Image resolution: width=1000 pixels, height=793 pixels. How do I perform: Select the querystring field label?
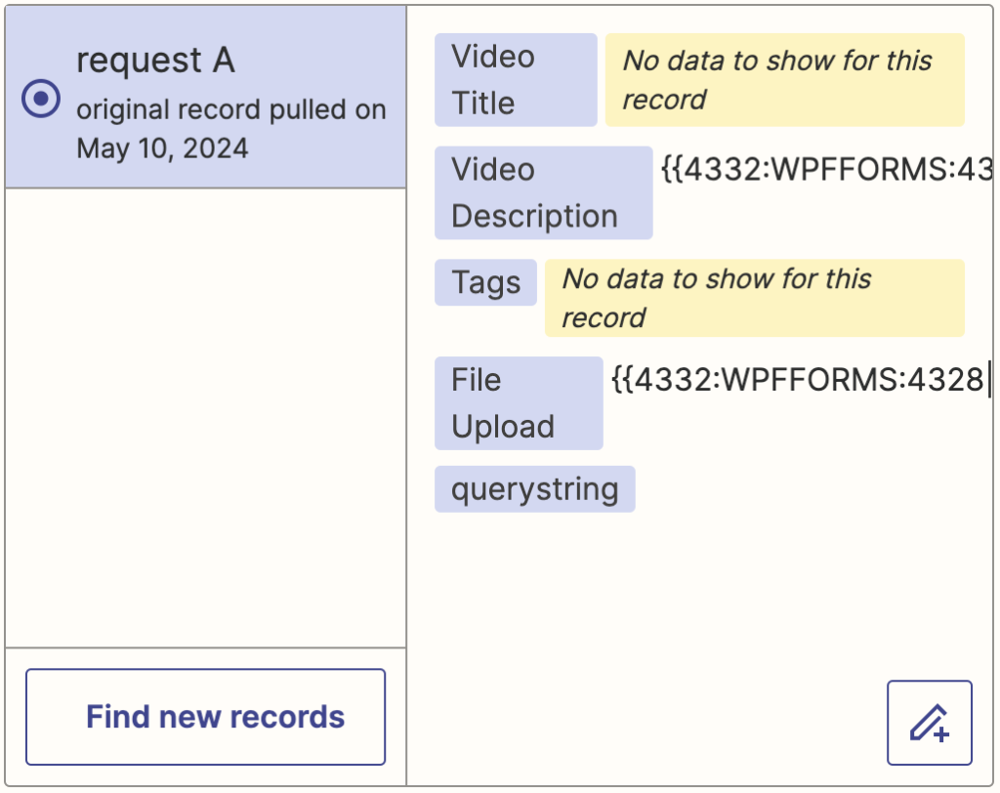534,488
